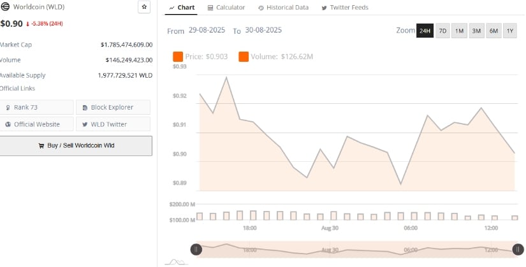Image resolution: width=526 pixels, height=267 pixels.
Task: Click the $0.90 current price
Action: [x=11, y=24]
